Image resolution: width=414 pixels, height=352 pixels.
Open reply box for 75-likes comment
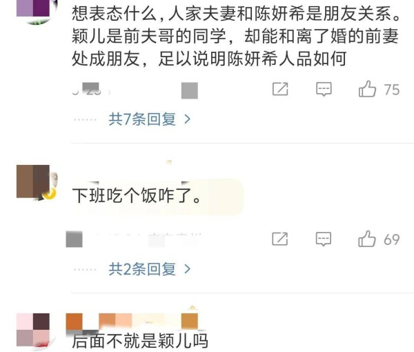pos(324,89)
